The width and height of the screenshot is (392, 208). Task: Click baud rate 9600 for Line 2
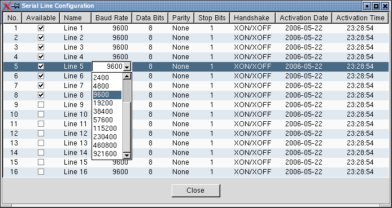tap(112, 38)
